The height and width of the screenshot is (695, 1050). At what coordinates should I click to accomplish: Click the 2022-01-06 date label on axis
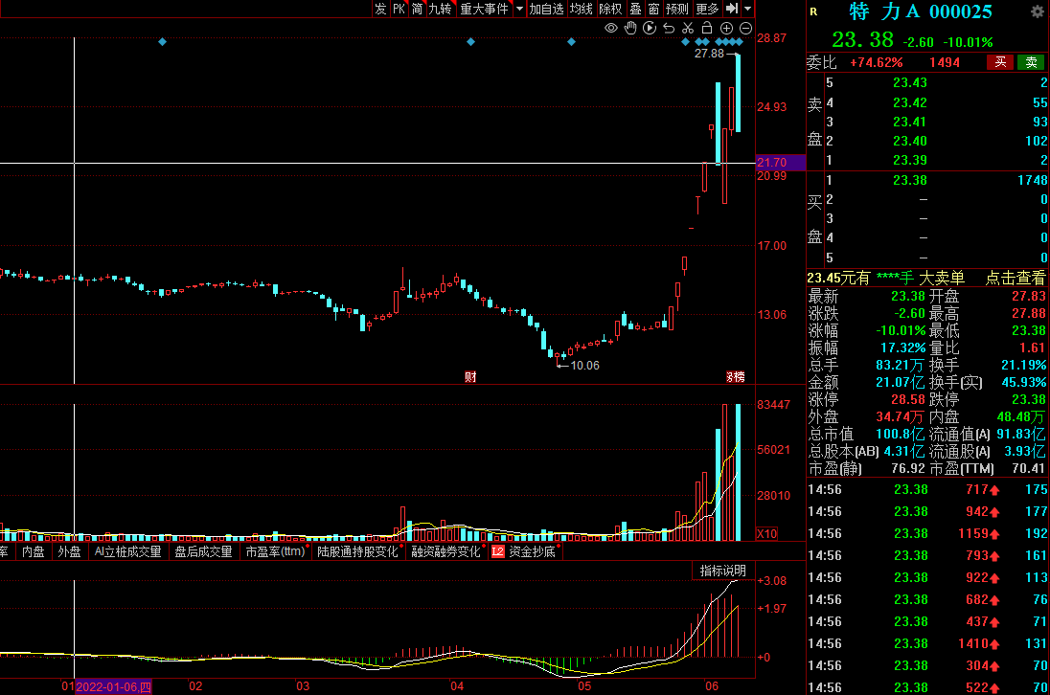coord(113,686)
